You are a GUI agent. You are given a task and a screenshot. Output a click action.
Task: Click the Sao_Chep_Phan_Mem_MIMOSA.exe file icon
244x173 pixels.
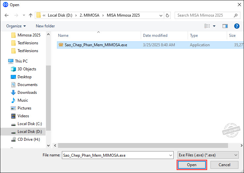(x=61, y=45)
